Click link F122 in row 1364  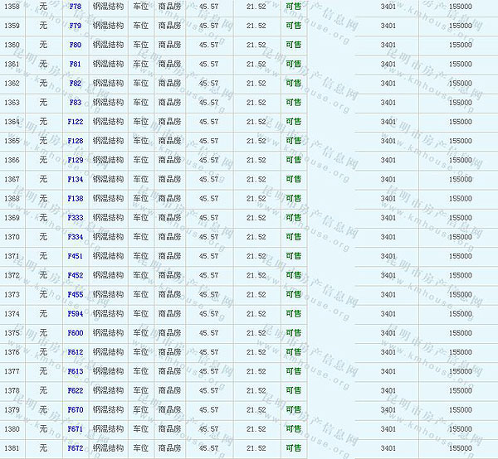[75, 122]
